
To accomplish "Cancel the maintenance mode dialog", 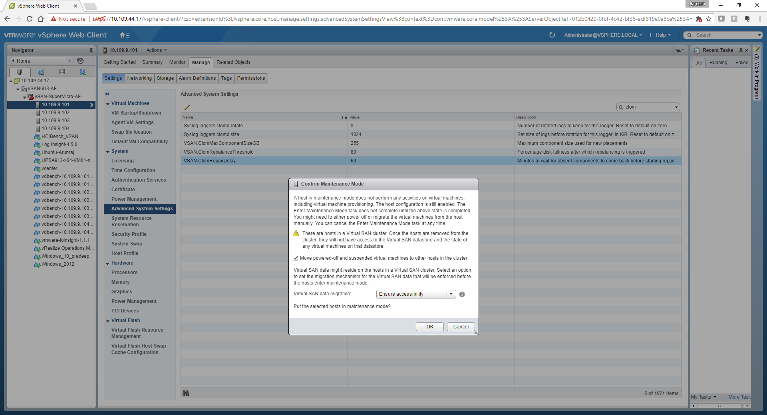I will (461, 327).
